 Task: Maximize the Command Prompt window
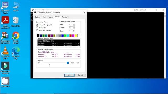(156, 10)
